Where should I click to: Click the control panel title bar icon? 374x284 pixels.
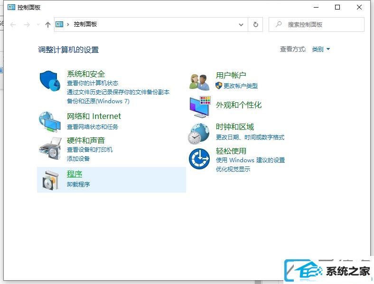11,7
